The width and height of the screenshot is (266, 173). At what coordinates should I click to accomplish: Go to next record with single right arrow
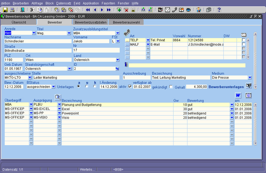pyautogui.click(x=102, y=10)
